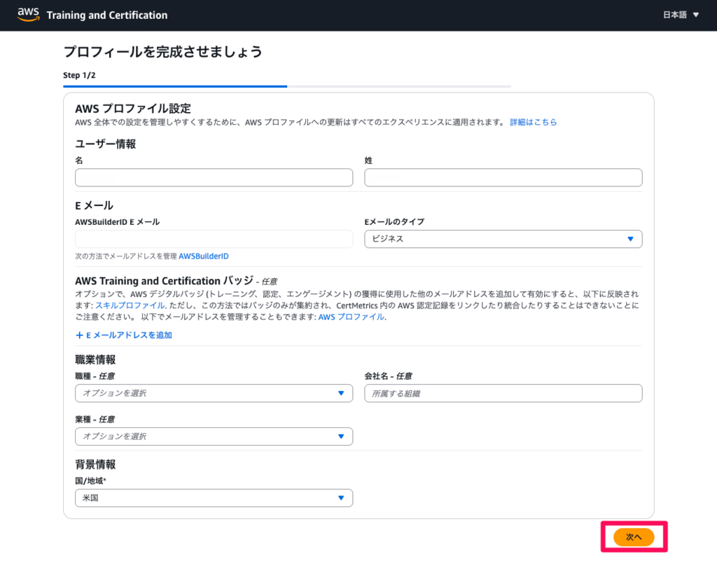Expand the 業種 industry dropdown
This screenshot has width=717, height=564.
click(x=214, y=436)
